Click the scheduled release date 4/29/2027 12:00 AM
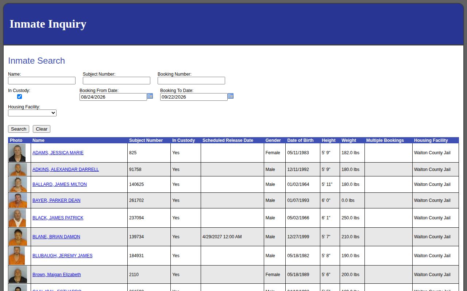 [x=222, y=237]
